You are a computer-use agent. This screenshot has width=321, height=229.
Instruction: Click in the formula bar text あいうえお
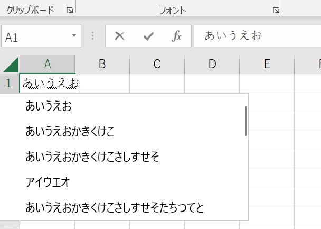tap(233, 35)
